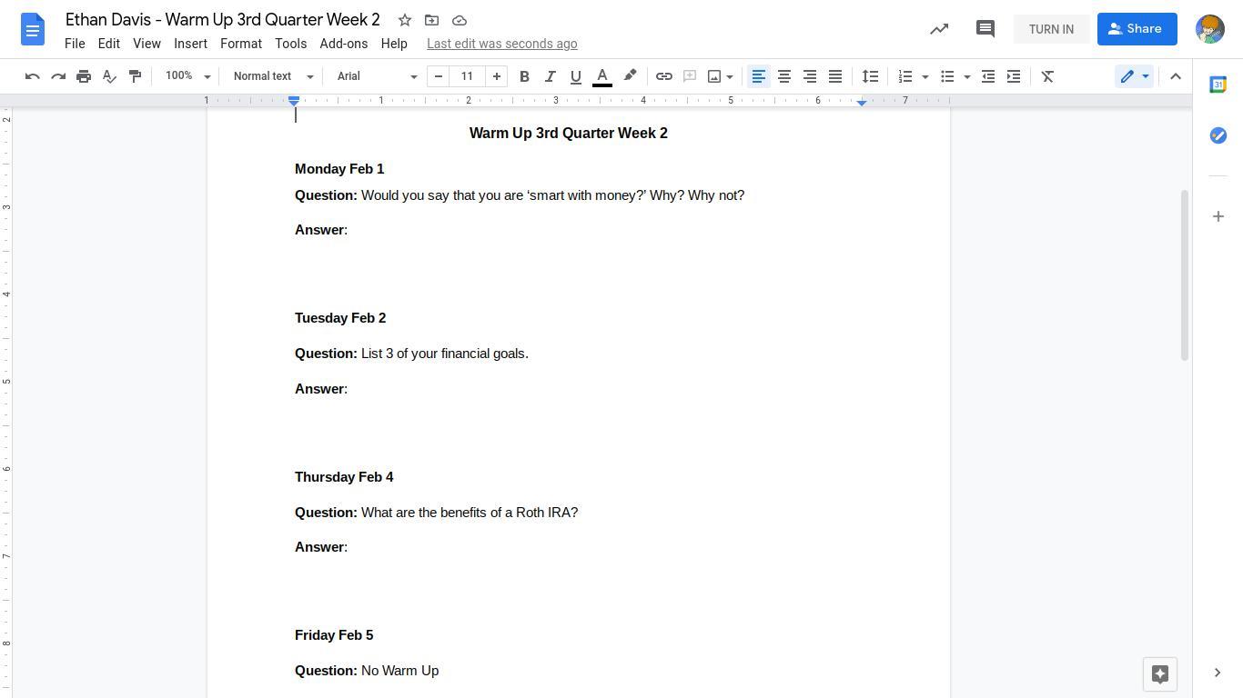Open the last edit history link
The height and width of the screenshot is (698, 1243).
click(x=502, y=44)
